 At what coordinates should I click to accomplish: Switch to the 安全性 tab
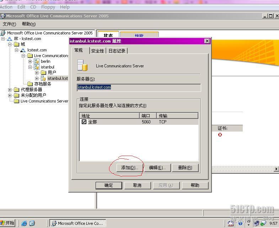(x=97, y=51)
